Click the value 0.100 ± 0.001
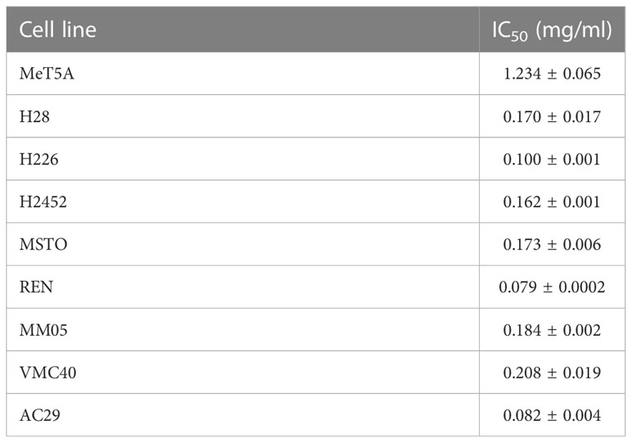 click(552, 159)
